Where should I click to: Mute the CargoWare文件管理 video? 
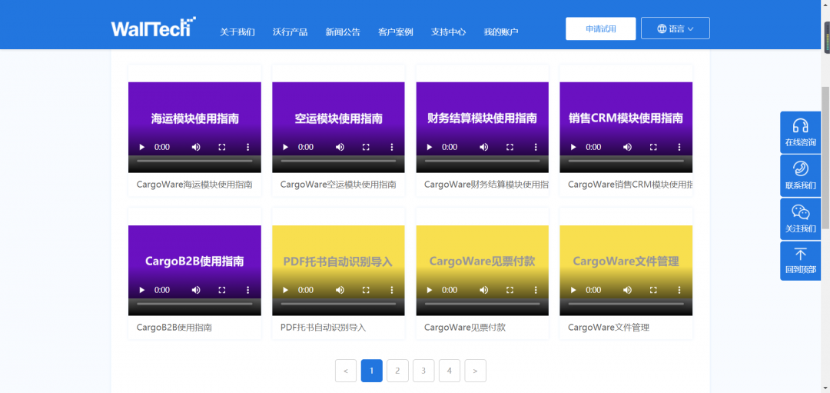627,290
